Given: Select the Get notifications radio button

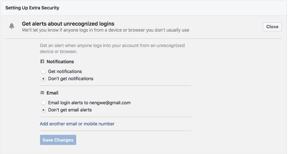Looking at the screenshot, I should click(x=43, y=72).
